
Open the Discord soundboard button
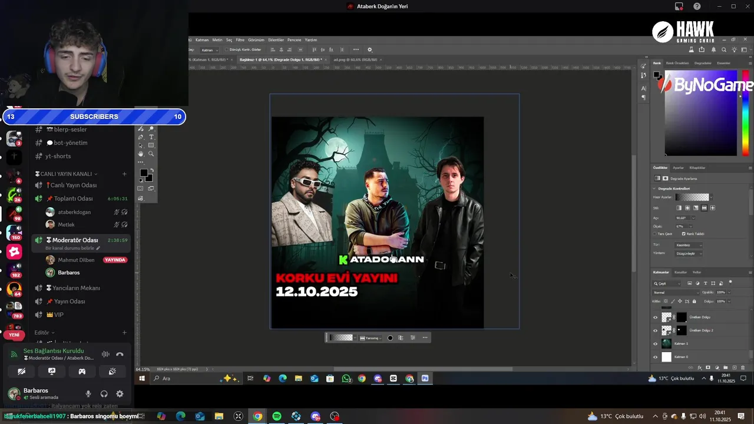point(112,371)
